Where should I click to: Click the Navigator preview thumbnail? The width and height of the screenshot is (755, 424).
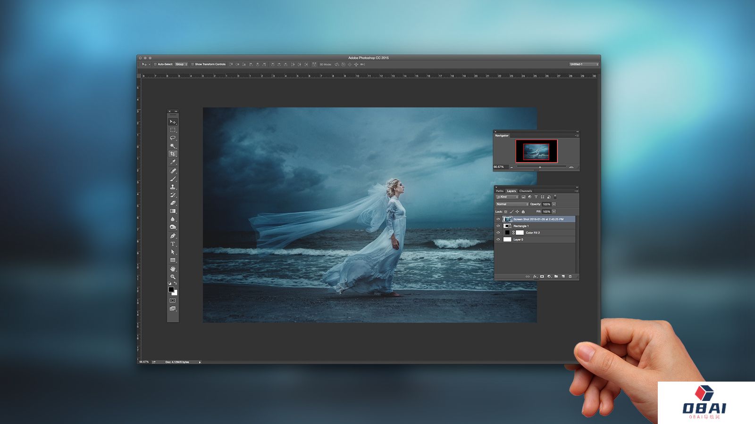point(536,151)
